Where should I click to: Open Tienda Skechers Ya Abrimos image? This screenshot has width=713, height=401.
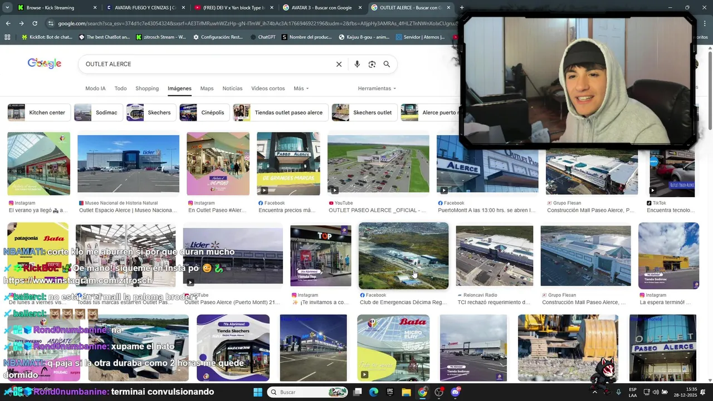pos(233,348)
